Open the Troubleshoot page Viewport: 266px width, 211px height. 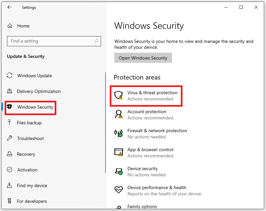(30, 138)
